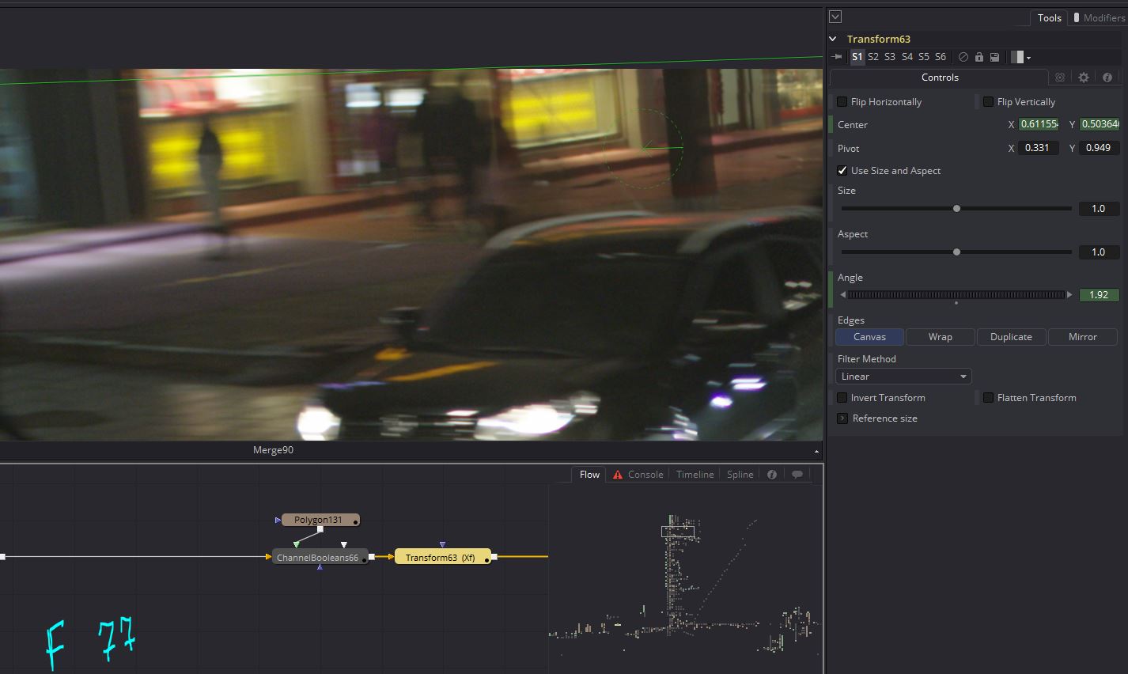Click the Size slider handle

coord(956,209)
